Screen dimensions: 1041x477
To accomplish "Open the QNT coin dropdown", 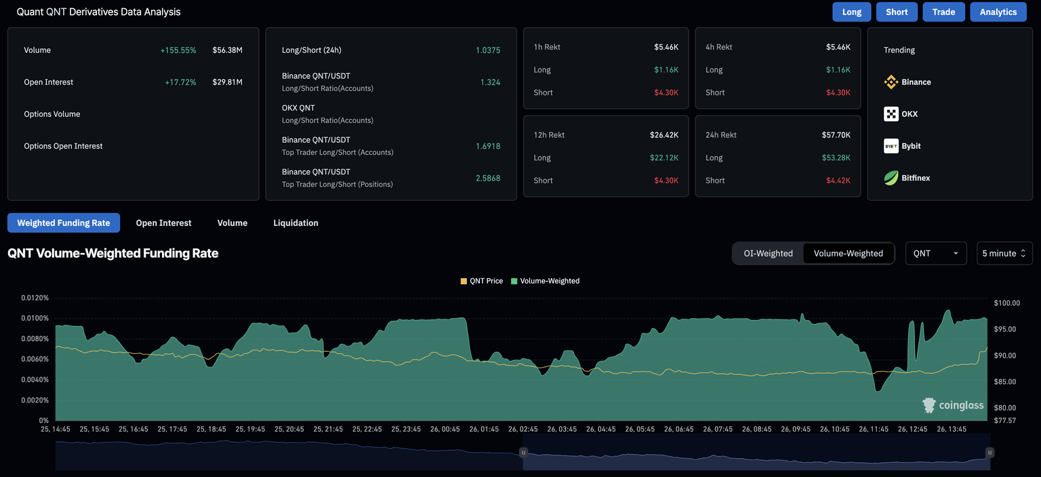I will click(x=935, y=253).
